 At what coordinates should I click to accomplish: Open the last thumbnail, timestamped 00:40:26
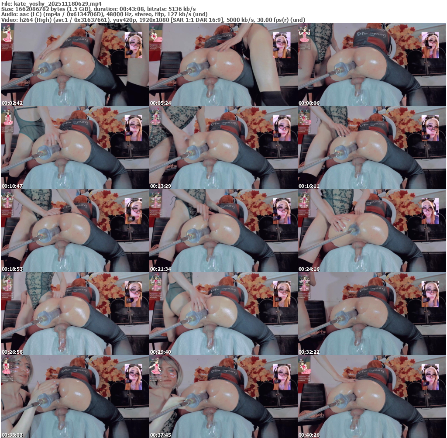tap(371, 397)
